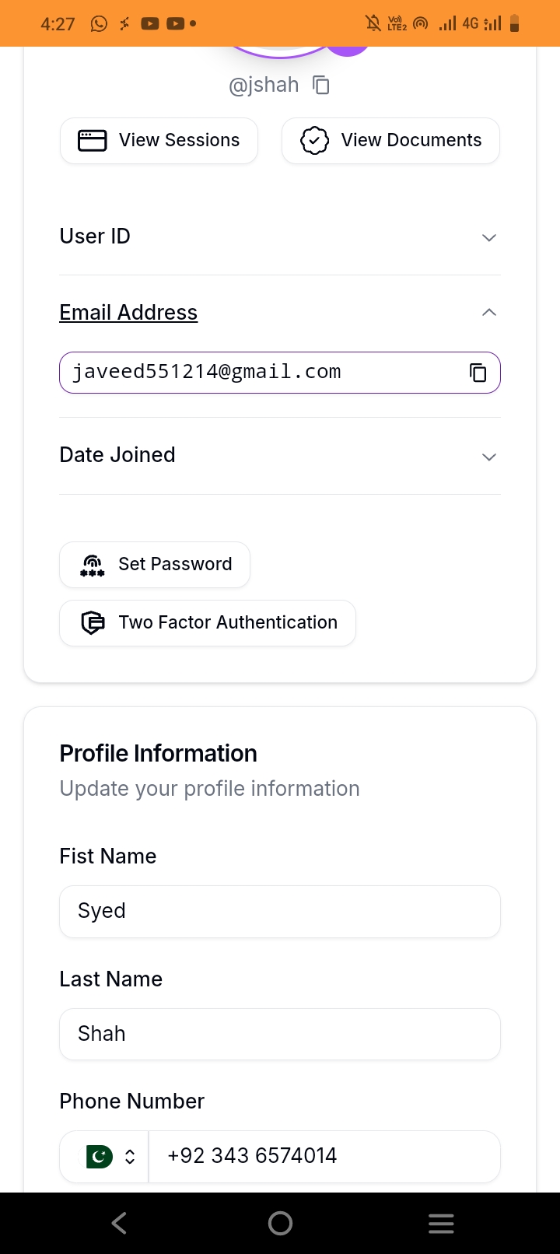Collapse the Email Address section
The width and height of the screenshot is (560, 1254).
[488, 313]
